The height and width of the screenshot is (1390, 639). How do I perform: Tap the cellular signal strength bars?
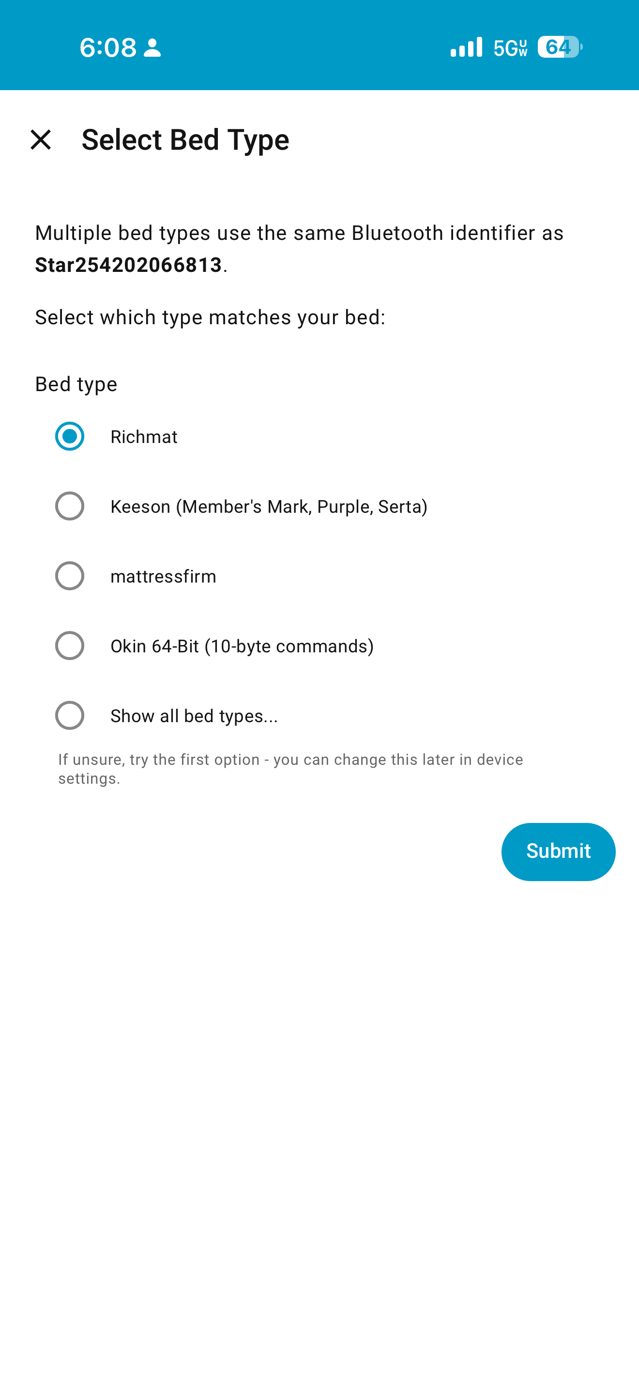(x=467, y=47)
